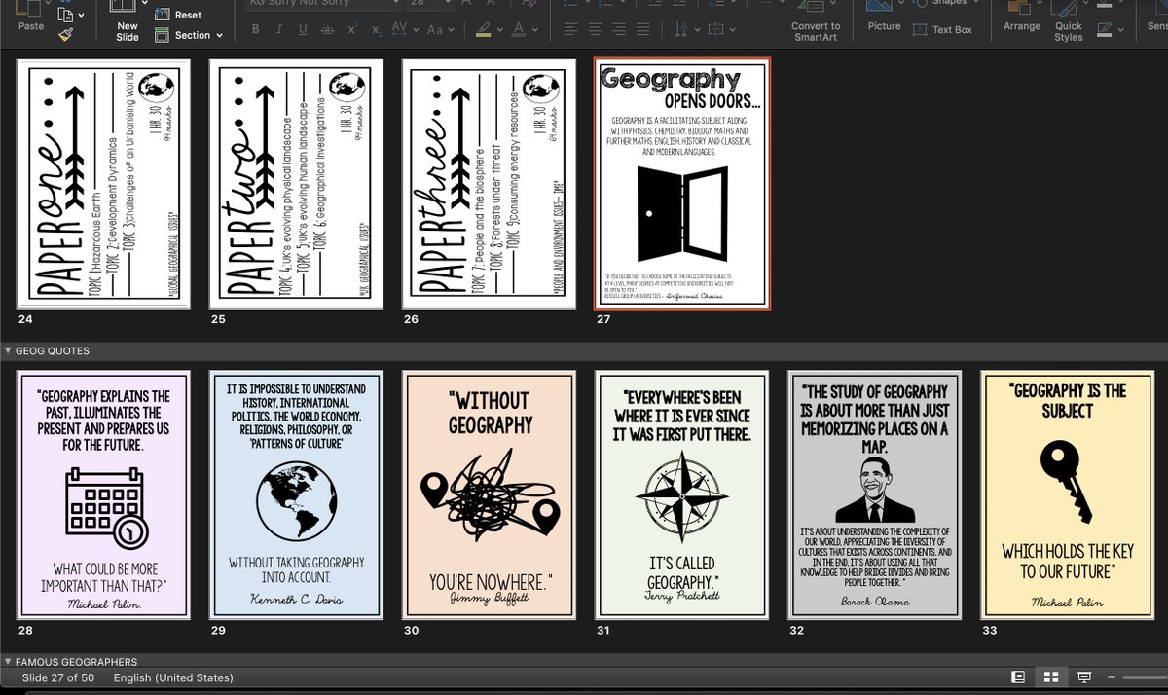This screenshot has height=695, width=1168.
Task: Toggle Bold formatting
Action: (256, 29)
